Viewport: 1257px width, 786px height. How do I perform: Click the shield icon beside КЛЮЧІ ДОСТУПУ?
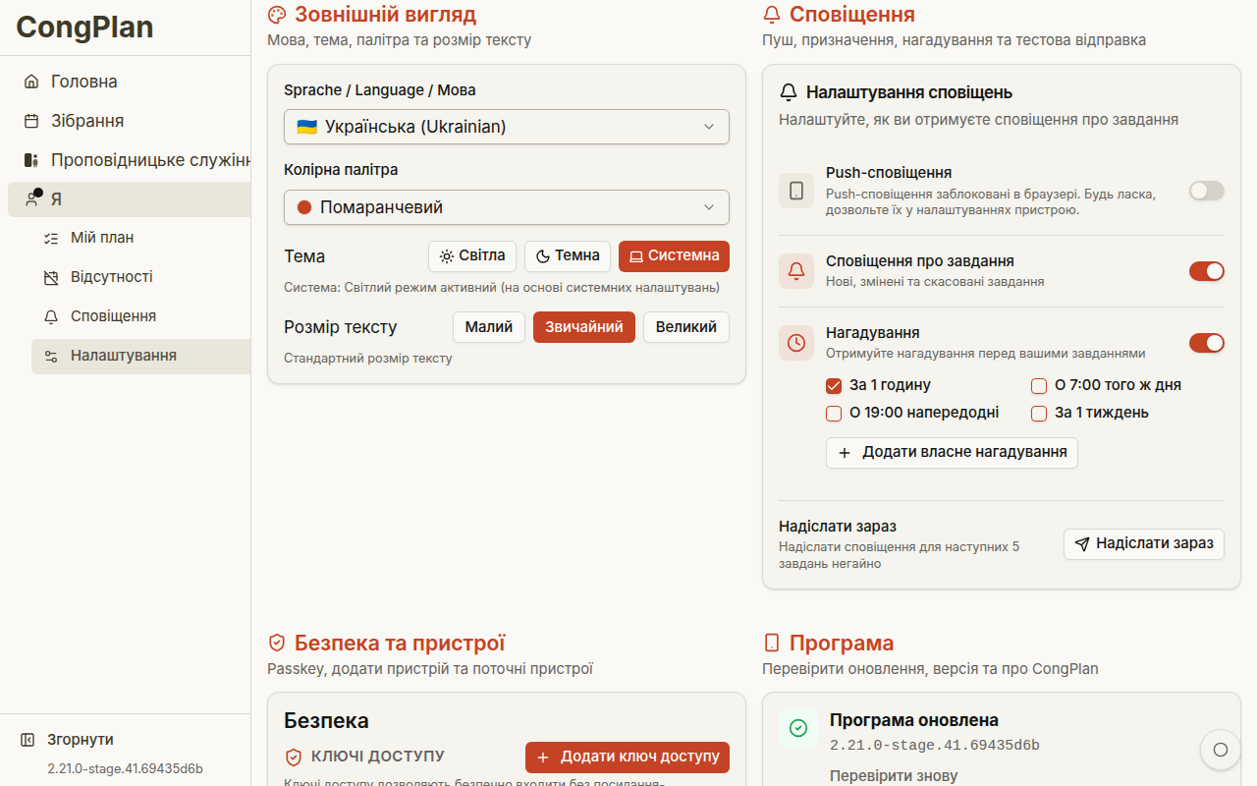click(293, 757)
